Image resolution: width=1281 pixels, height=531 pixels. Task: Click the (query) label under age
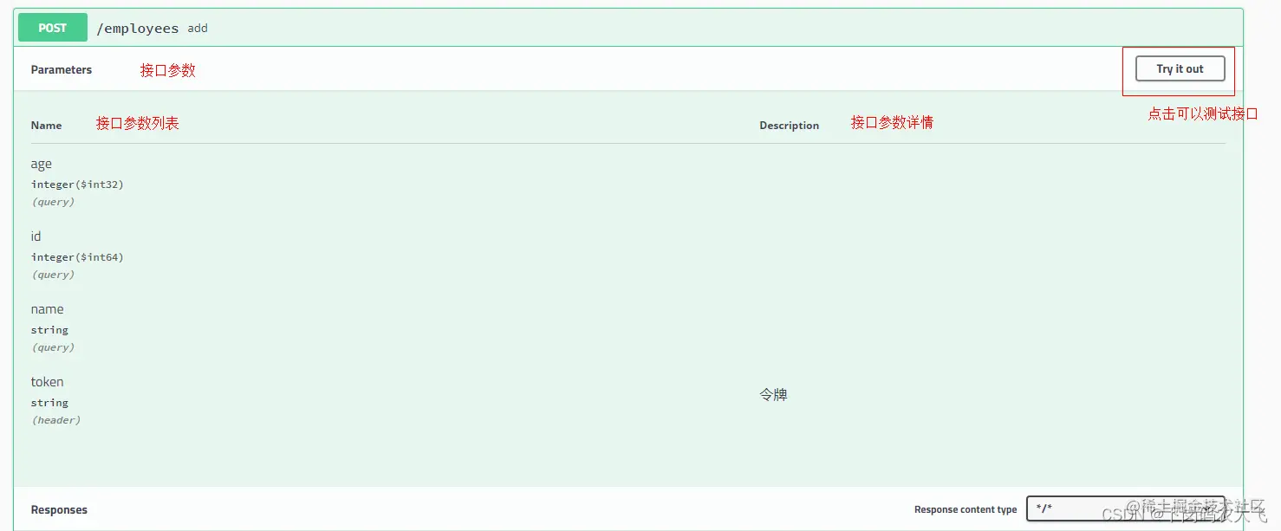[x=53, y=202]
